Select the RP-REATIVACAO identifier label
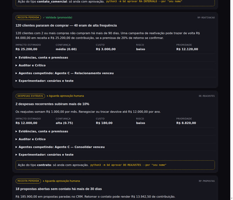This screenshot has height=200, width=233. tap(206, 17)
